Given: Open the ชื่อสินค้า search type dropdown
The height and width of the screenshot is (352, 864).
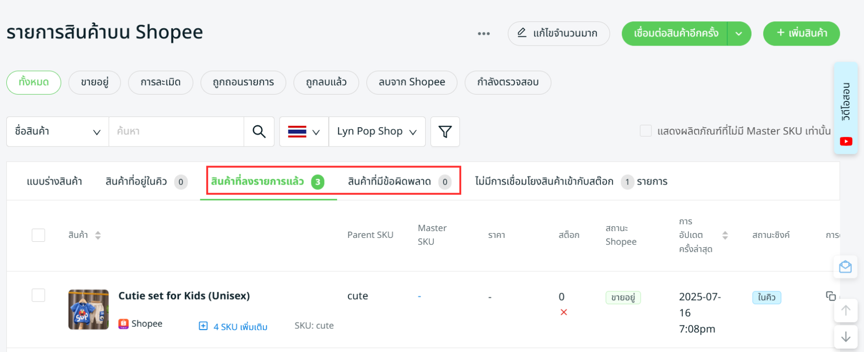Looking at the screenshot, I should point(57,132).
